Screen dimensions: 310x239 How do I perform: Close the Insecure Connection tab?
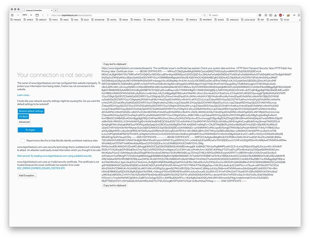52,10
